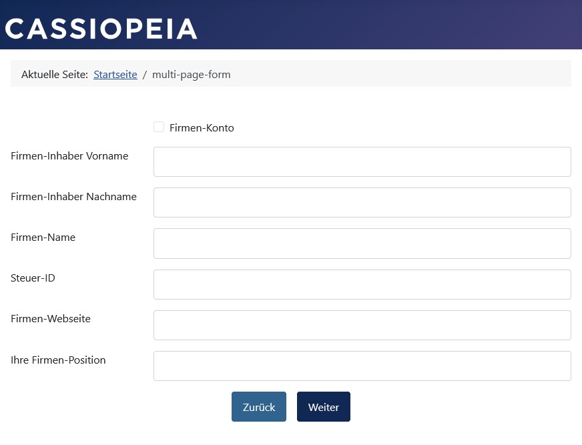Image resolution: width=582 pixels, height=445 pixels.
Task: Focus the Firmen-Inhaber Vorname input field
Action: [362, 162]
